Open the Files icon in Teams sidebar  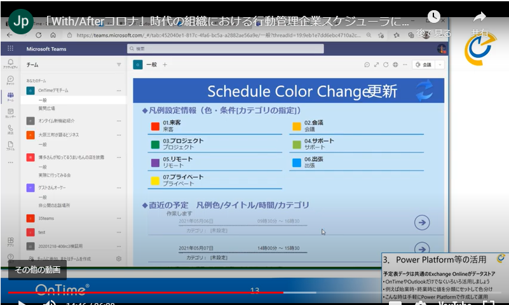tap(10, 146)
